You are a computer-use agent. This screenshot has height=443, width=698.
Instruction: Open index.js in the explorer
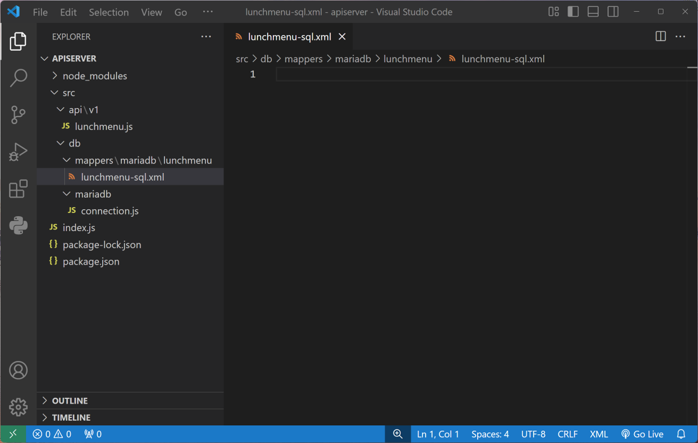point(131,227)
